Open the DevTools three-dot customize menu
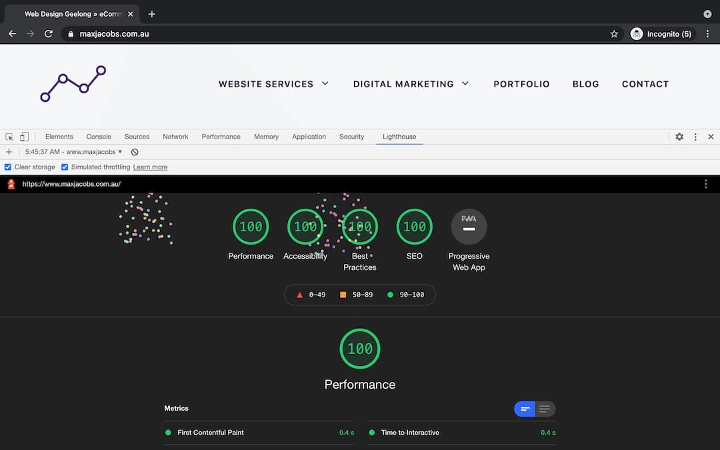Viewport: 720px width, 450px height. [695, 137]
